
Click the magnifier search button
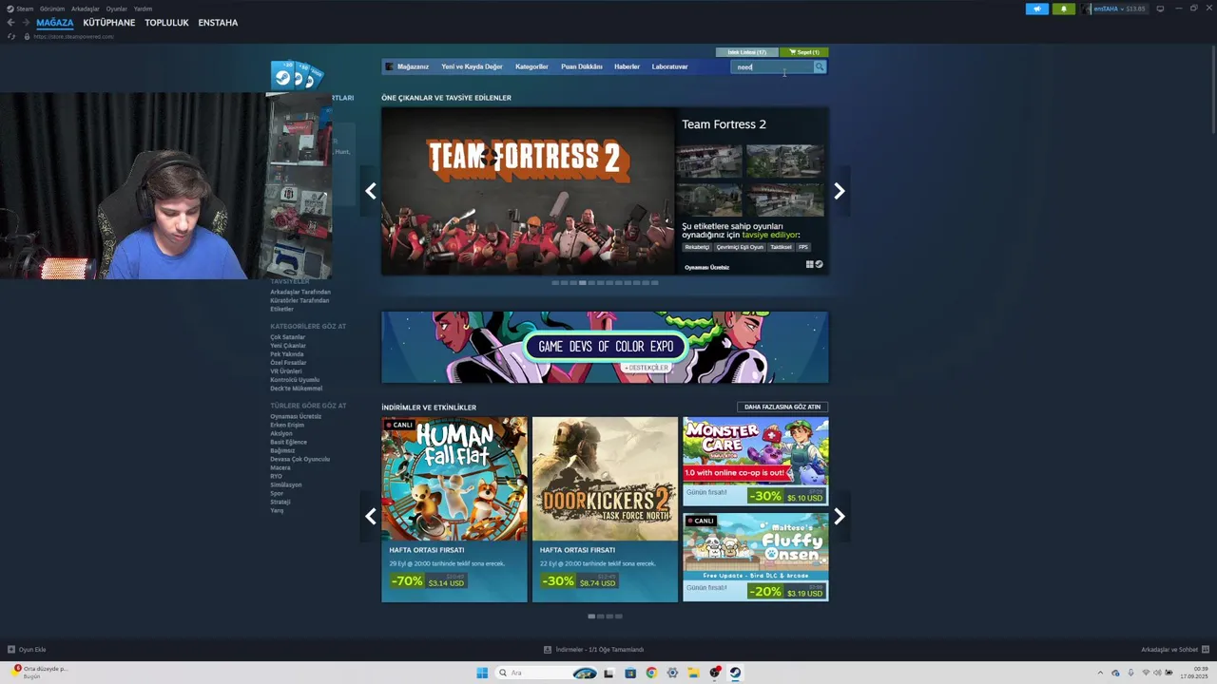coord(820,66)
